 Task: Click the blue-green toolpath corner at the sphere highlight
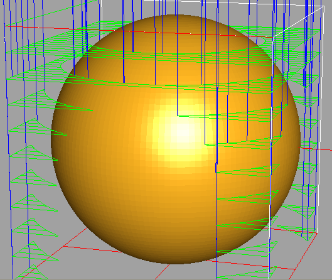tap(178, 116)
